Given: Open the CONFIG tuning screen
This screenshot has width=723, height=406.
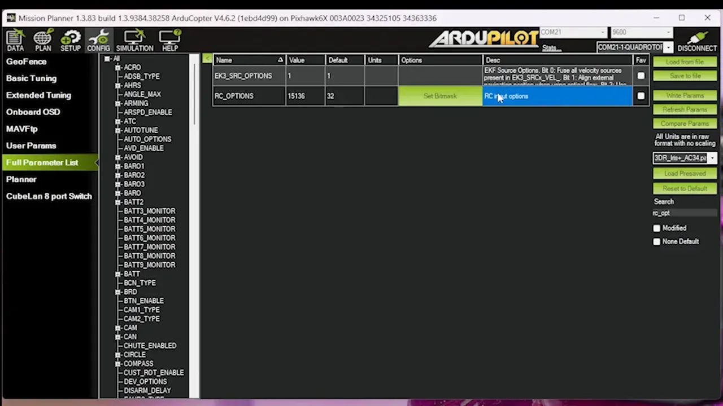Looking at the screenshot, I should click(x=98, y=40).
